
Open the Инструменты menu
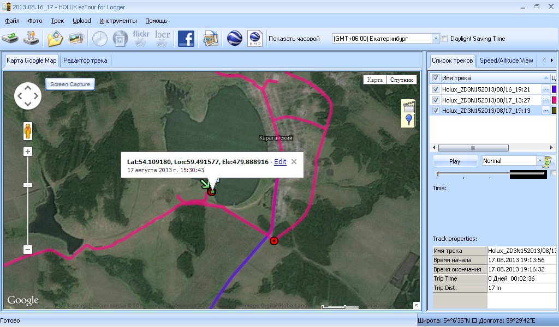(x=118, y=21)
